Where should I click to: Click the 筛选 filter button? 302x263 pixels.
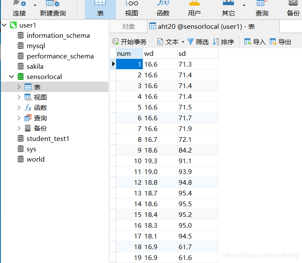tap(198, 42)
